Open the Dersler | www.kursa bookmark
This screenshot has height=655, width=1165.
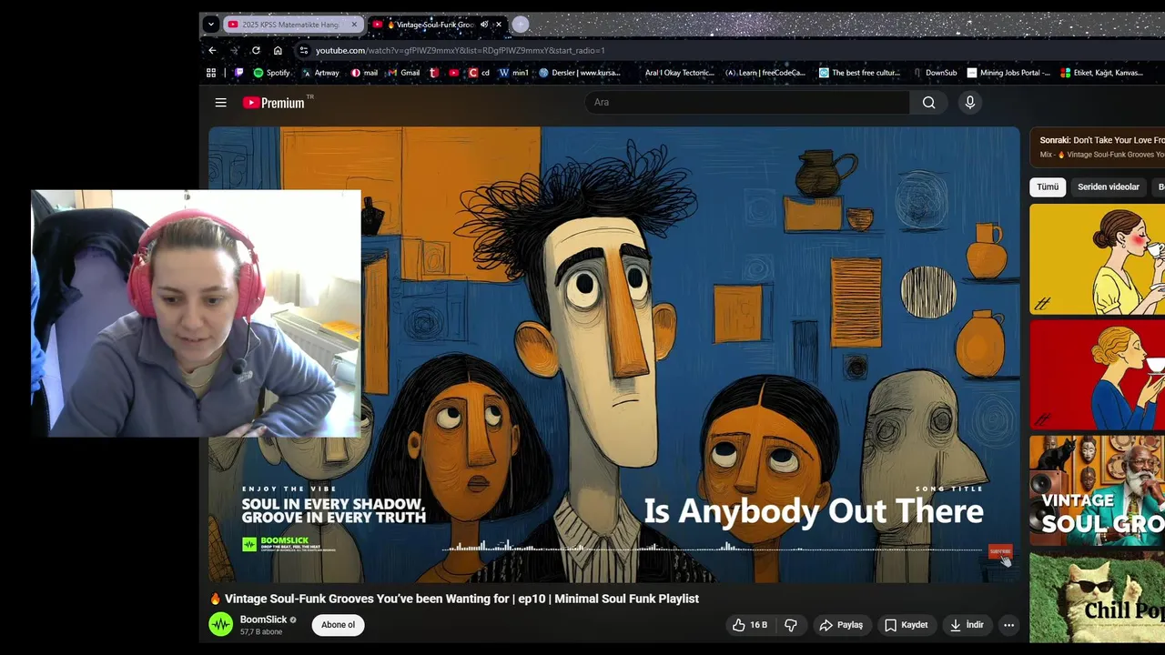[580, 73]
